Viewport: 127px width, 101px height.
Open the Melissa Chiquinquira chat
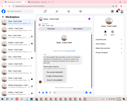click(x=17, y=86)
